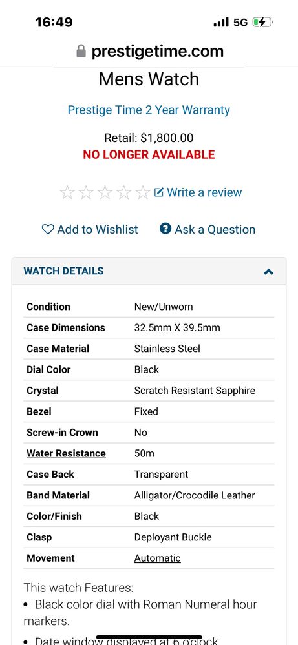Screen dimensions: 298x645
Task: Select the first rating star
Action: click(x=67, y=192)
